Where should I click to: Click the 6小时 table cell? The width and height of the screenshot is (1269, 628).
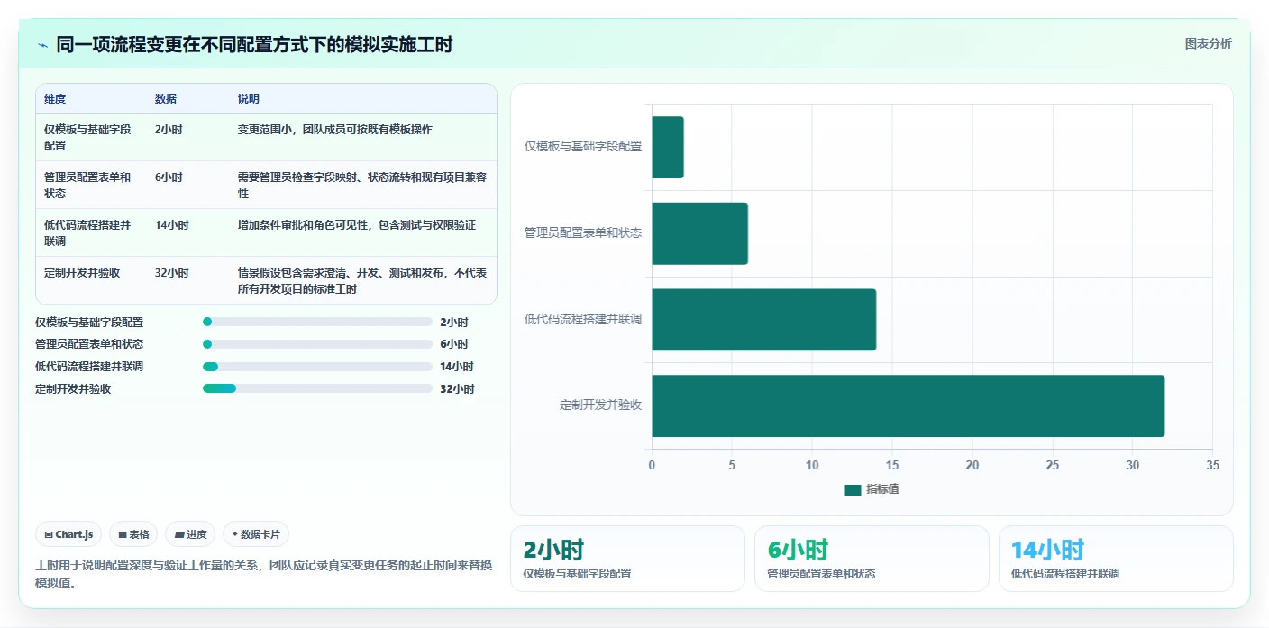click(188, 185)
